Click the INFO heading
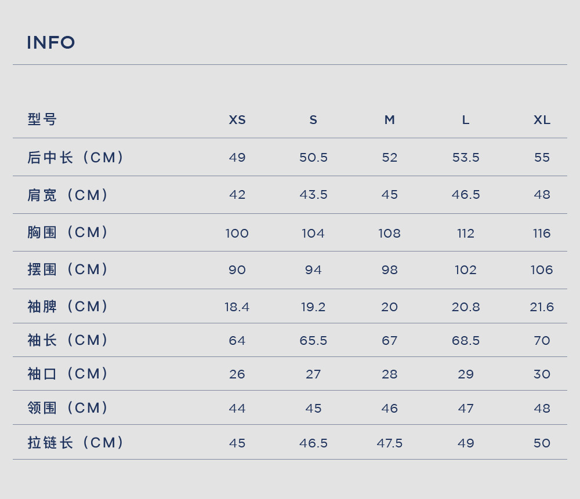 pos(51,42)
